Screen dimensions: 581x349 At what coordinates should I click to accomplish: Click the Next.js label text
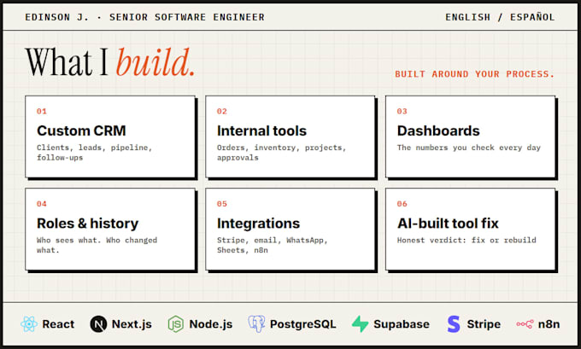(x=132, y=324)
